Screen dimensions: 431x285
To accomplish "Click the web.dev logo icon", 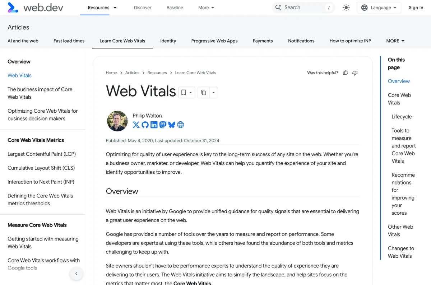I will 13,8.
